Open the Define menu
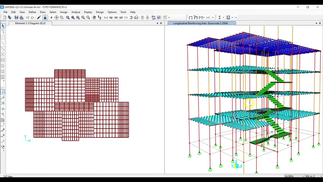Viewport: 323px width, 182px height. click(x=32, y=12)
